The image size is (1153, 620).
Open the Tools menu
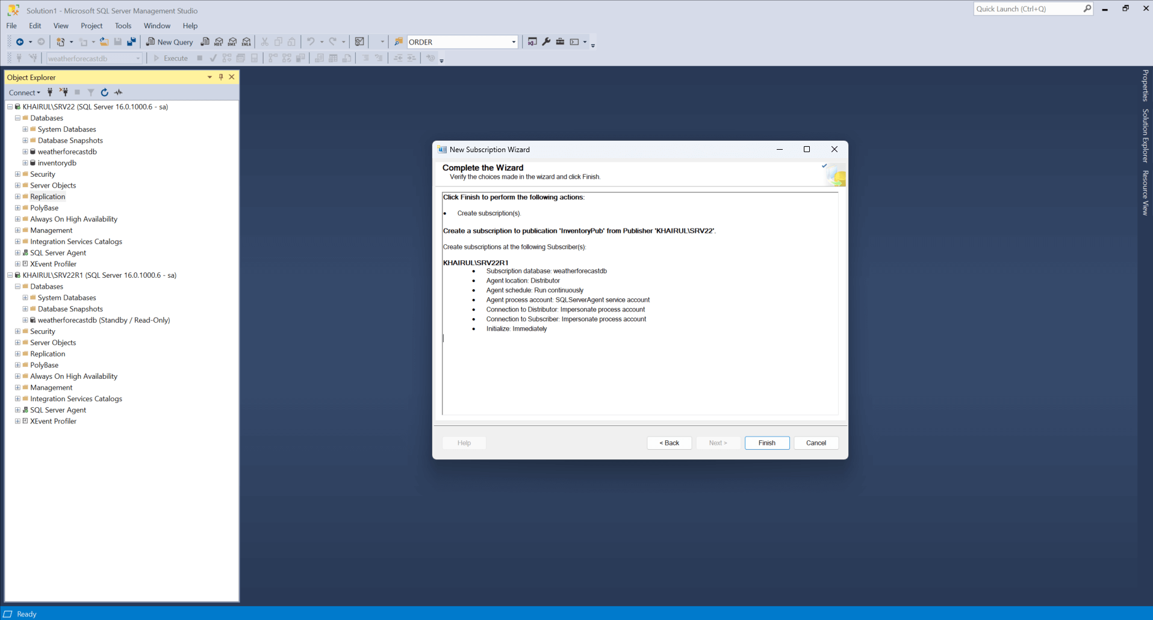pos(123,26)
